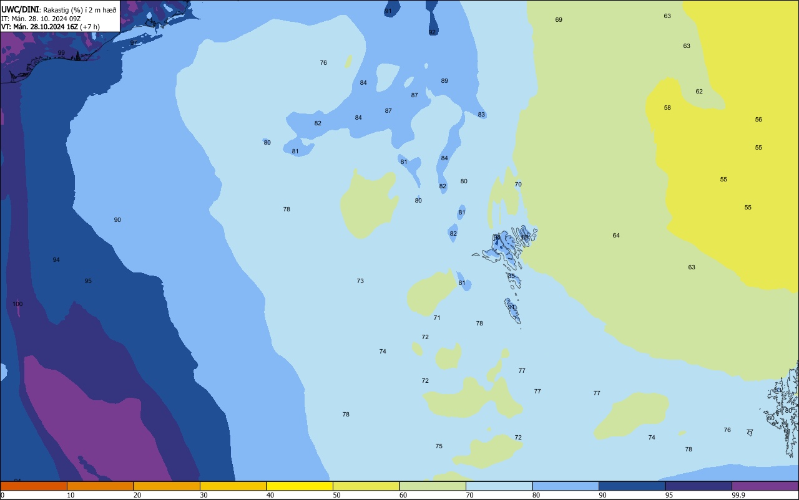Click the map humidity value 73
This screenshot has height=500, width=799.
pos(360,281)
